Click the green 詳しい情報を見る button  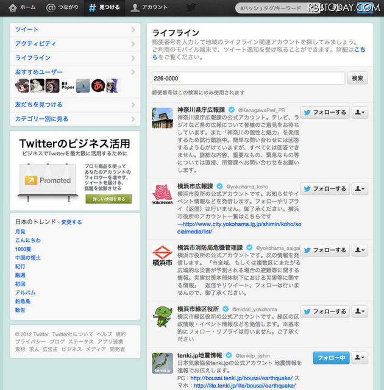108,199
